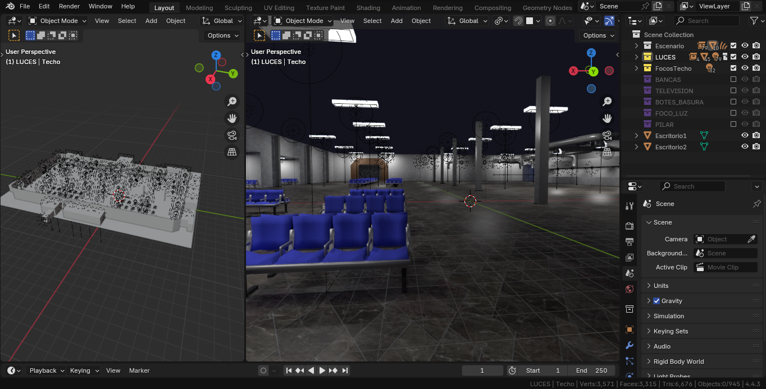Open the Output properties printer icon

point(630,242)
